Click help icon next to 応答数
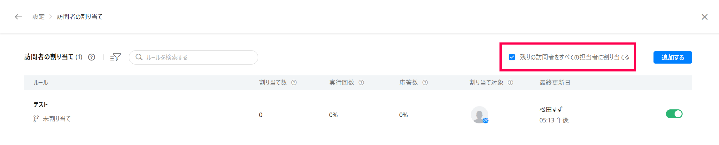719x145 pixels. click(x=425, y=83)
